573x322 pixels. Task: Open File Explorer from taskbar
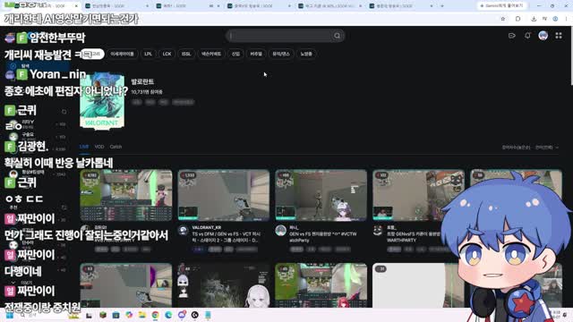[x=141, y=315]
